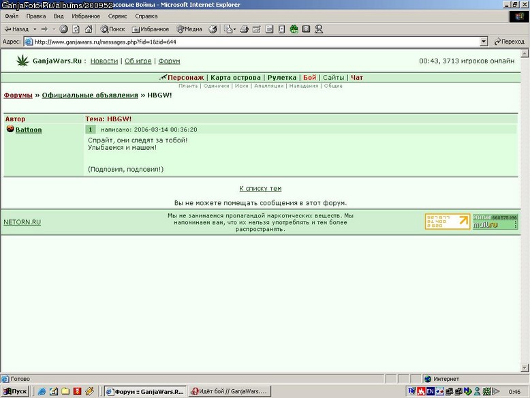Open the Вид menu

[59, 16]
